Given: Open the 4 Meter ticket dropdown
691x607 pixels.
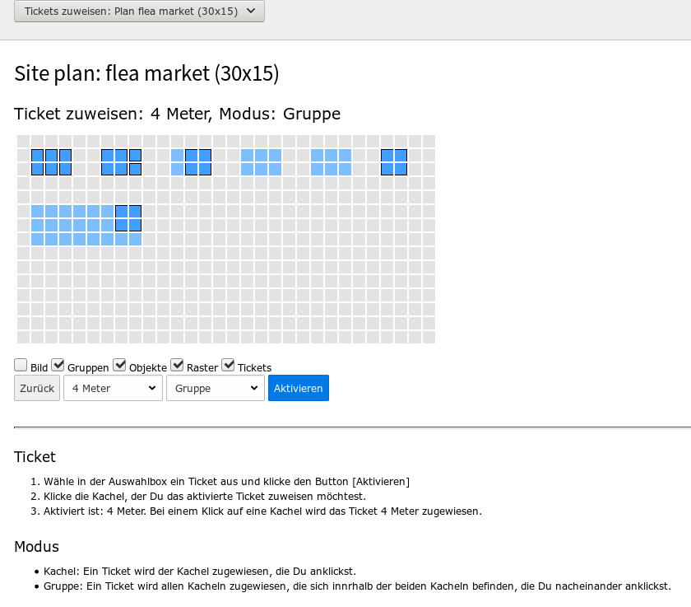Looking at the screenshot, I should [114, 388].
